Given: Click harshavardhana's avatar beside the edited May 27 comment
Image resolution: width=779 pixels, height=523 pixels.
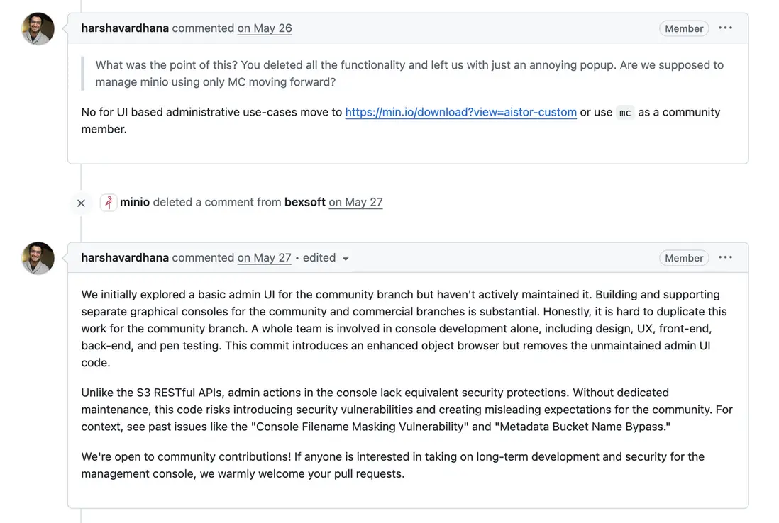Looking at the screenshot, I should point(38,258).
